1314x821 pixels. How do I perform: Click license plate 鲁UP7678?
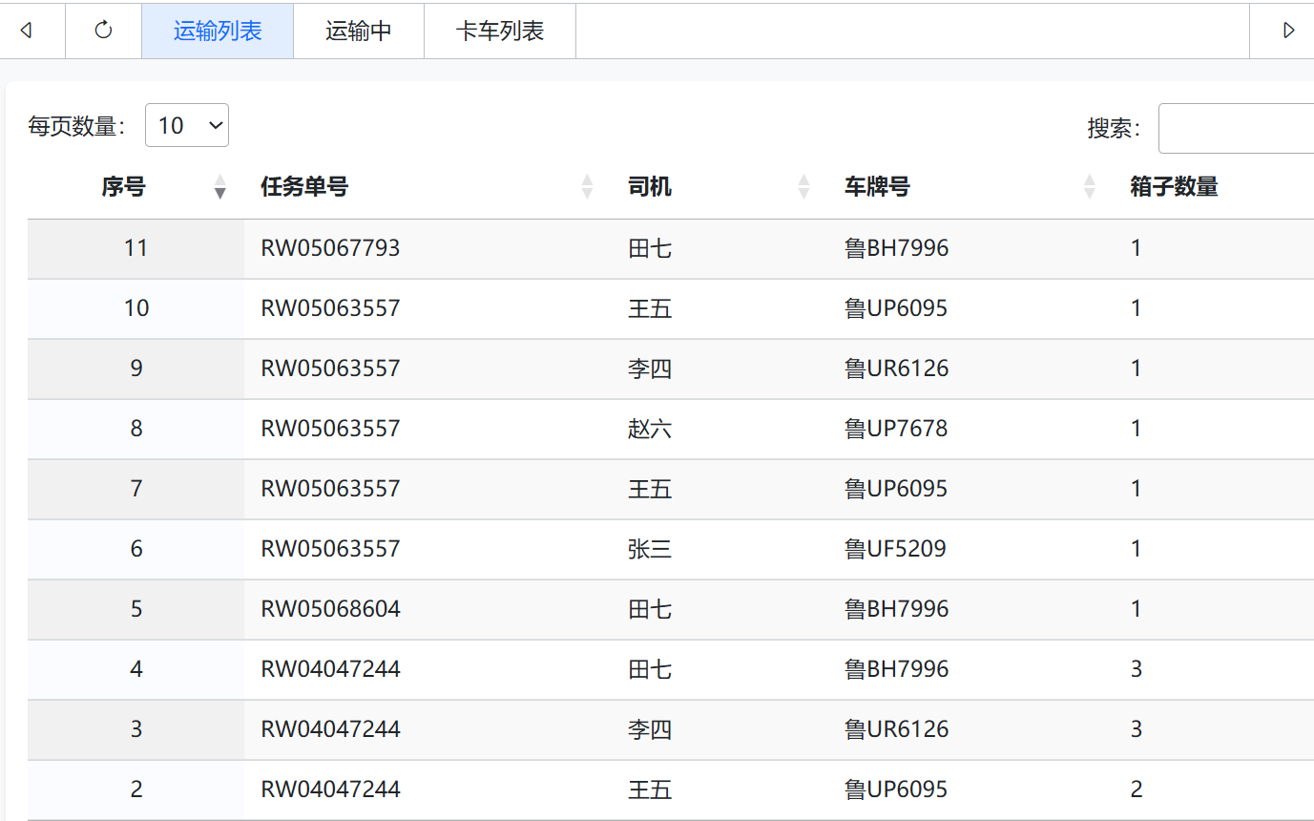coord(896,429)
